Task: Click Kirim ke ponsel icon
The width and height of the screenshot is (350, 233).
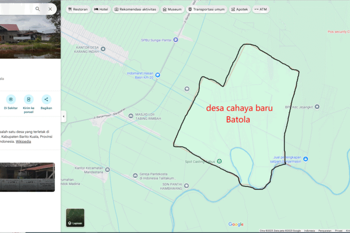Action: (29, 100)
